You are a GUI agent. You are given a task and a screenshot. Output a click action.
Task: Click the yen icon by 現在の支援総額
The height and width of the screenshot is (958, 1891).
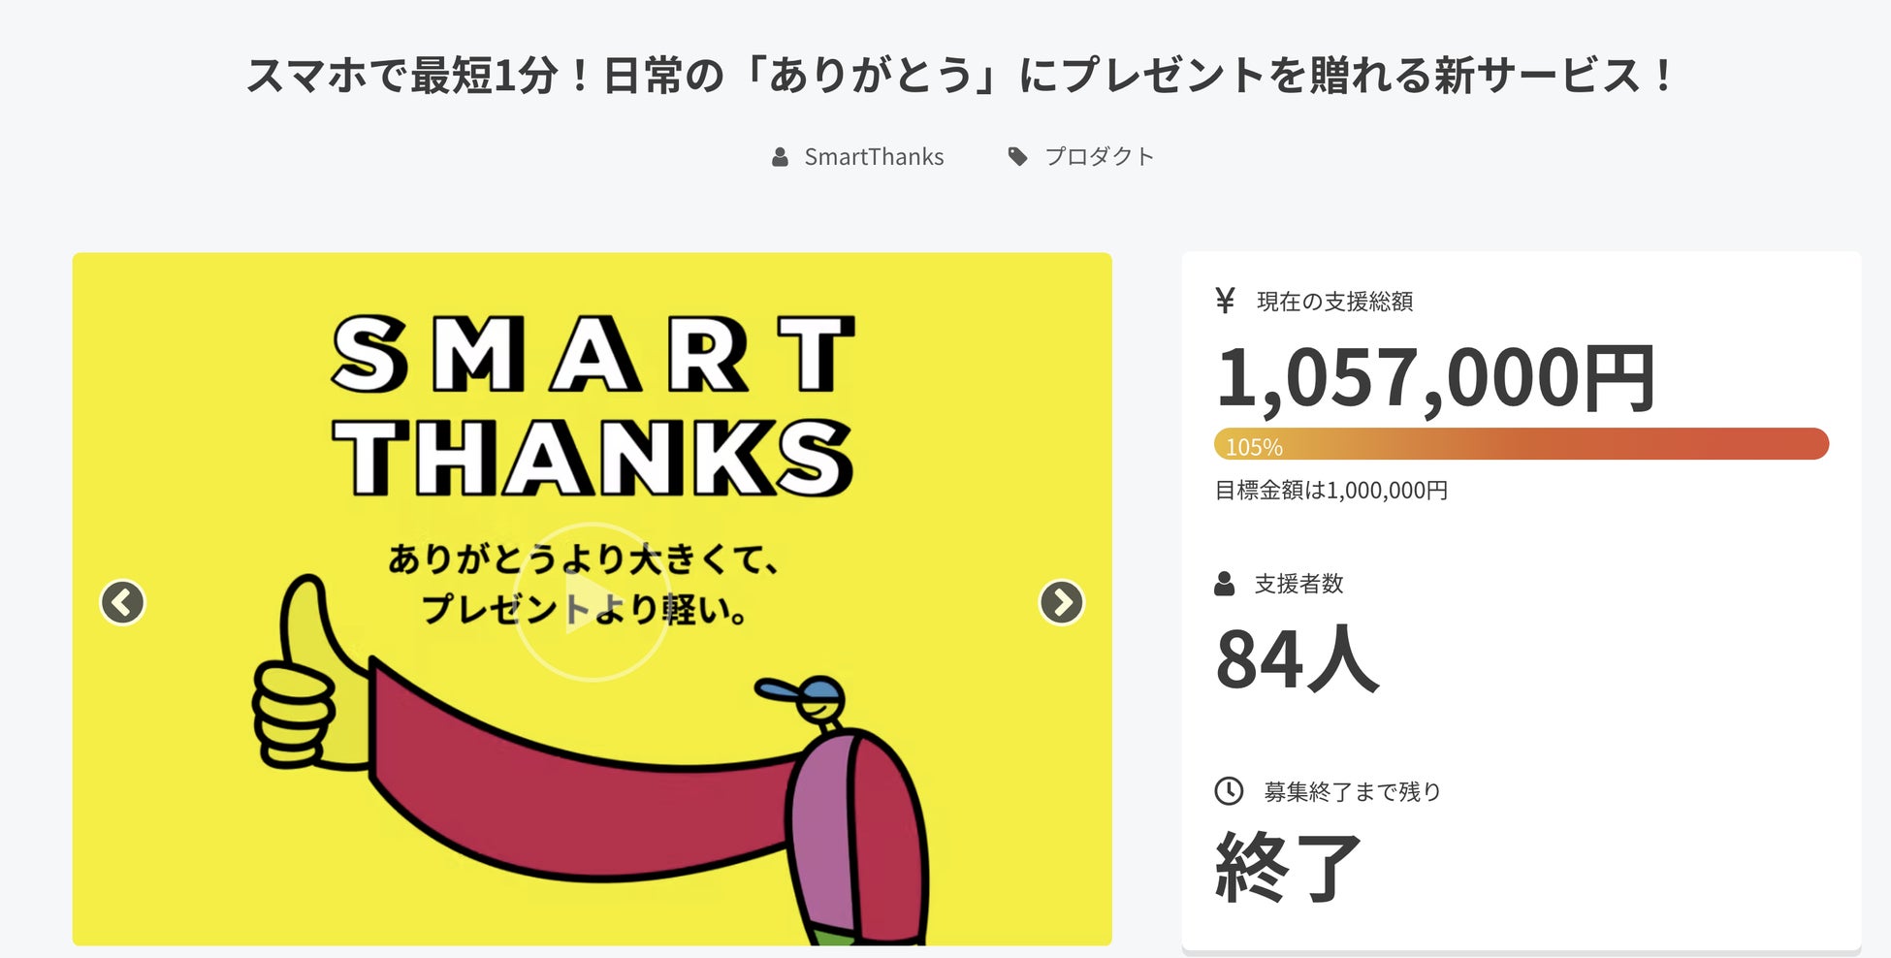[1225, 301]
